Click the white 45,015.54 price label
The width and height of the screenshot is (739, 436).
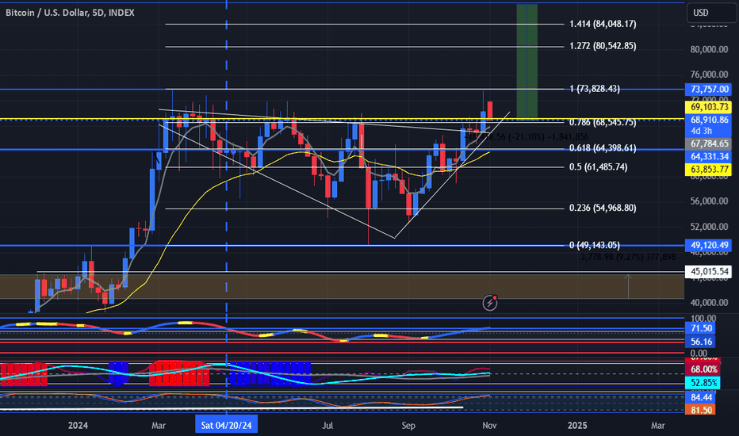709,271
